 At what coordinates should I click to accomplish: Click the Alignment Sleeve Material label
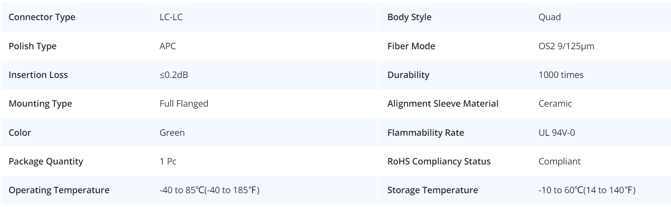(443, 104)
